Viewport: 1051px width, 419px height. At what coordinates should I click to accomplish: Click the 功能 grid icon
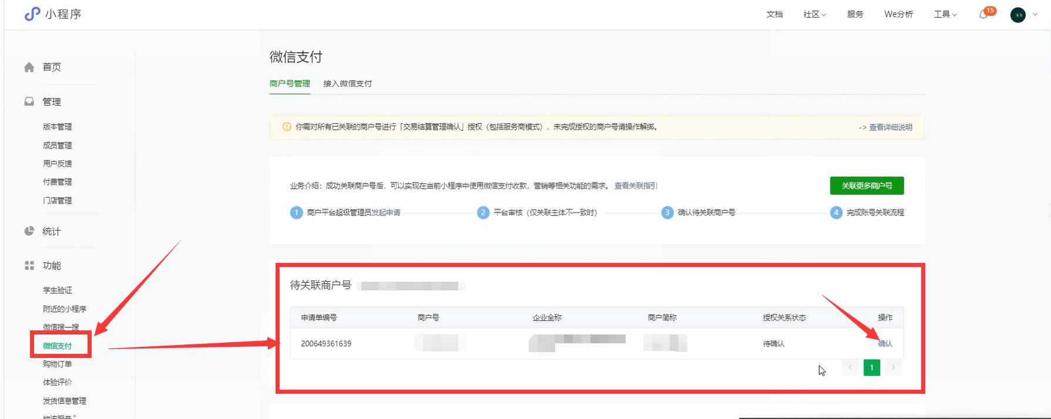coord(29,266)
